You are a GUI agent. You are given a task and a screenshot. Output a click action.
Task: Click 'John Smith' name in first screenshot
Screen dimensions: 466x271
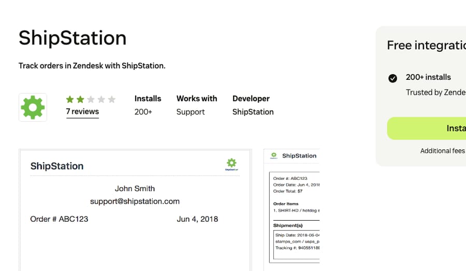[x=135, y=189]
